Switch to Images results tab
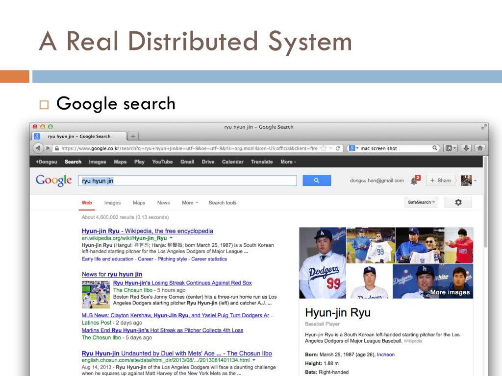 [112, 203]
